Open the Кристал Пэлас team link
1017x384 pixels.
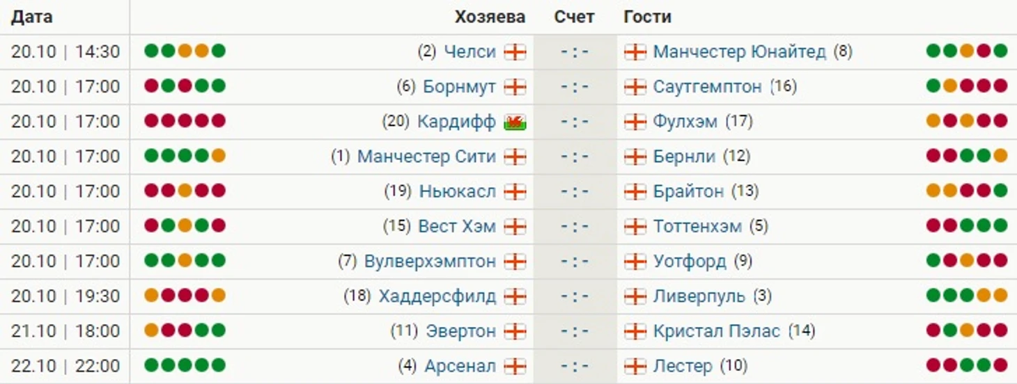click(x=716, y=331)
